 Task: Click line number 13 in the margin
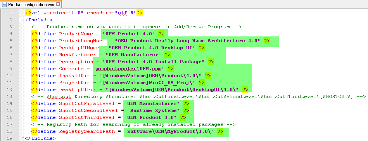tap(9, 96)
